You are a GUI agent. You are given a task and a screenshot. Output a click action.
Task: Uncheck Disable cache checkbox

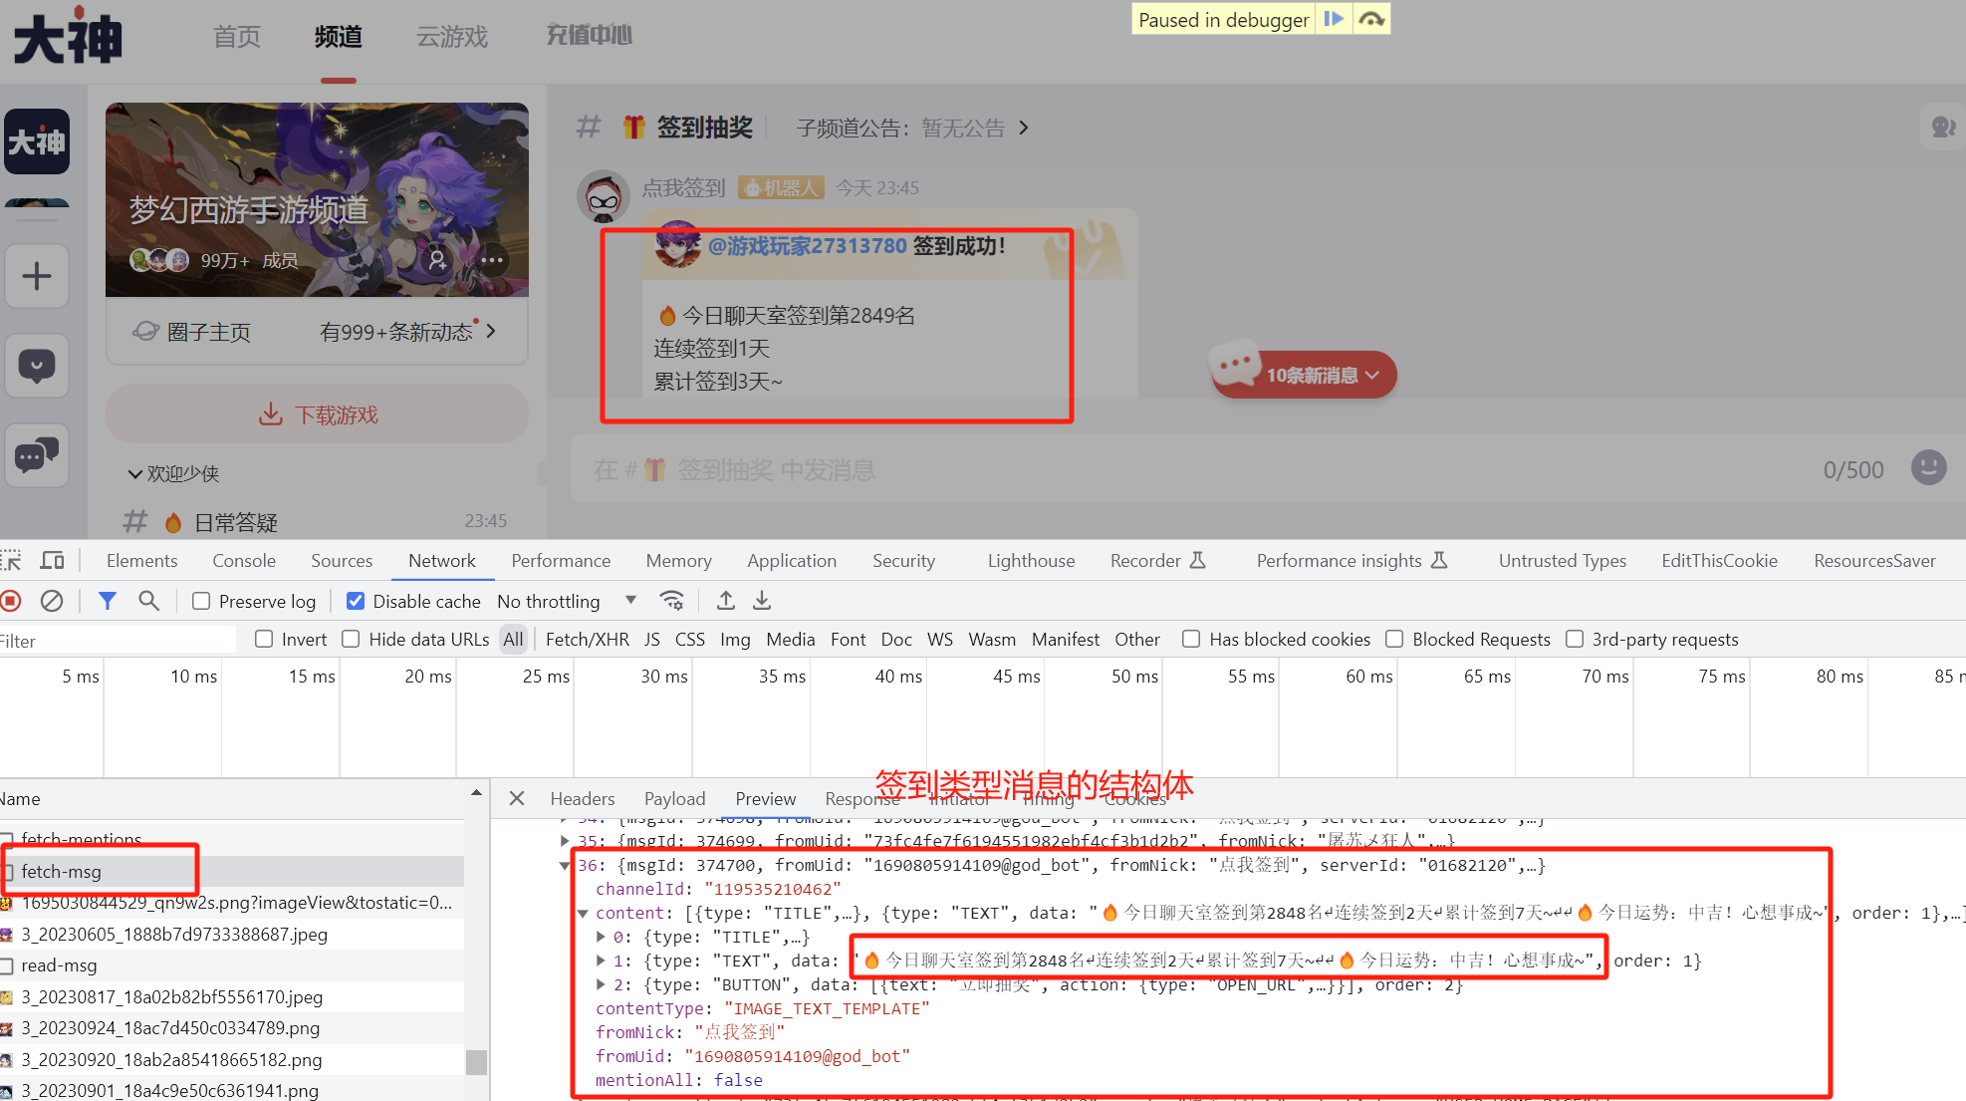pyautogui.click(x=355, y=601)
